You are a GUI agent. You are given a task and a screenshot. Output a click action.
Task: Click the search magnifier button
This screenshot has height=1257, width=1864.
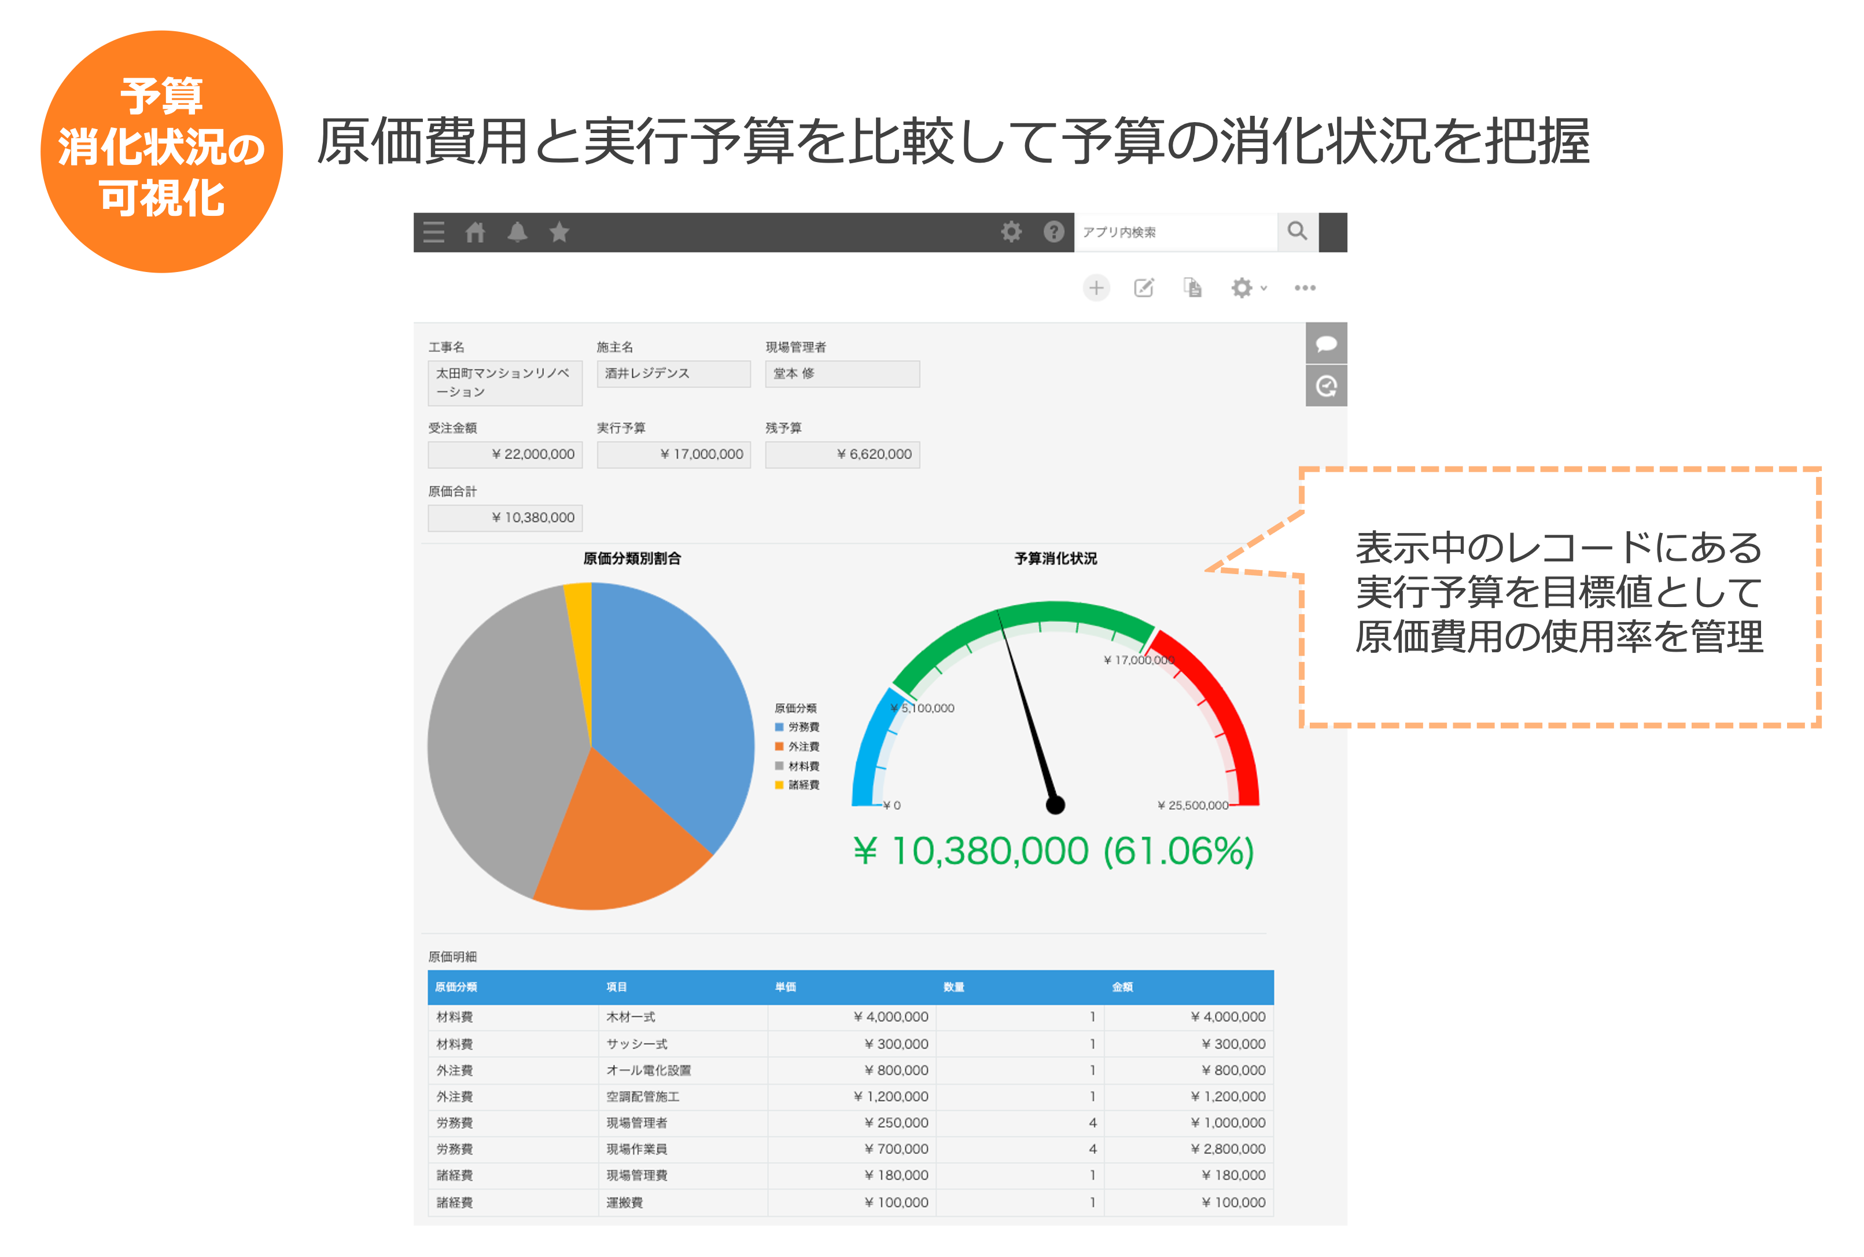coord(1296,231)
